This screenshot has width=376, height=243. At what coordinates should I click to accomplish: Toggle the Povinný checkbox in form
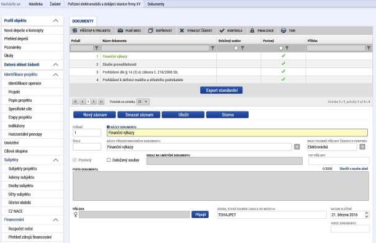(x=75, y=160)
